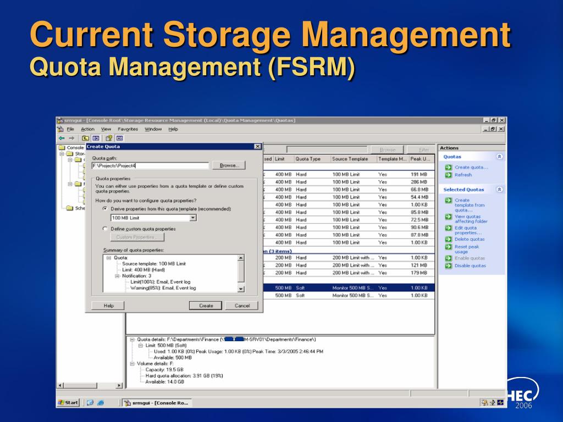The width and height of the screenshot is (563, 422).
Task: Click the MMC console icon beside File menu
Action: coord(60,129)
